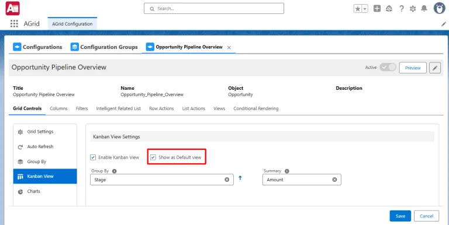
Task: Open the App Launcher grid icon
Action: pyautogui.click(x=14, y=24)
